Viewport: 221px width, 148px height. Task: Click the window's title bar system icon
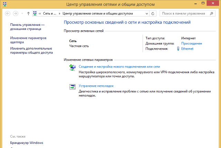pyautogui.click(x=5, y=4)
